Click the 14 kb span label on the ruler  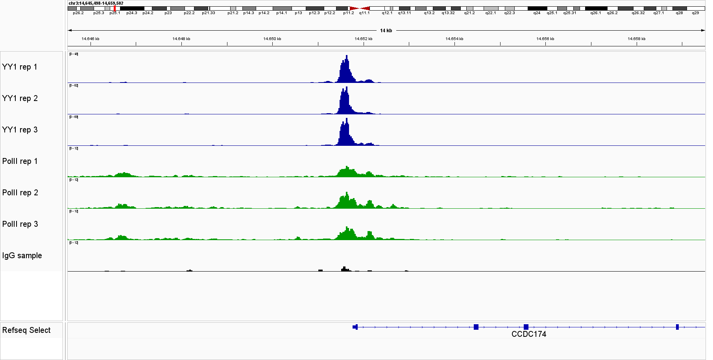(x=386, y=31)
